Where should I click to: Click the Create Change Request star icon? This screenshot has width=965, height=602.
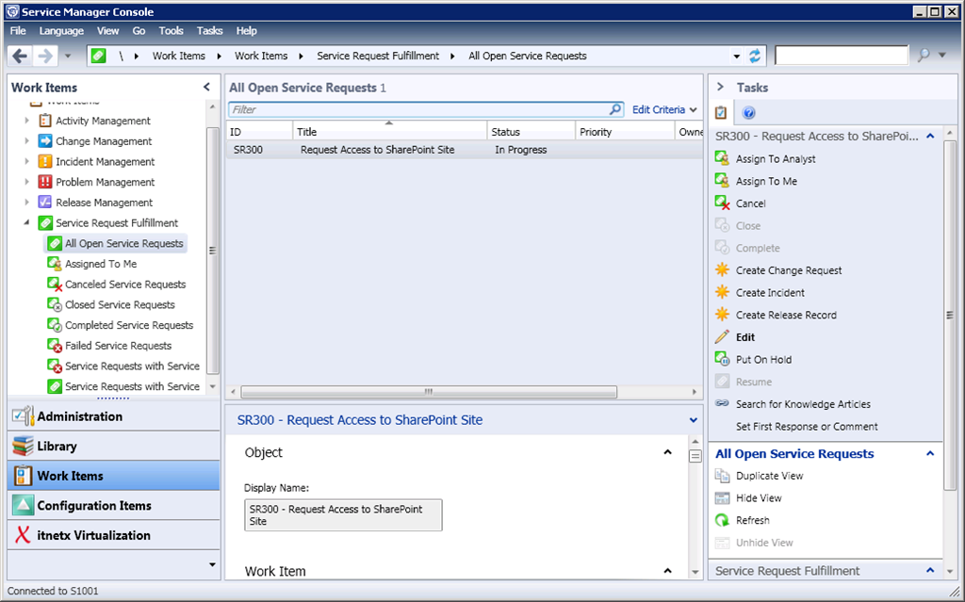coord(723,270)
